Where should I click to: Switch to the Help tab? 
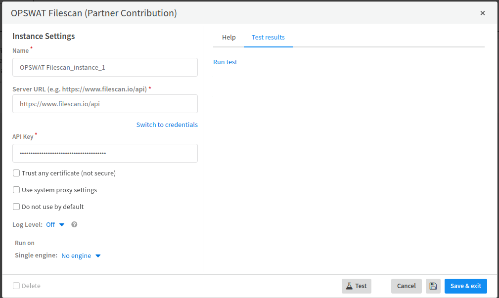tap(229, 37)
